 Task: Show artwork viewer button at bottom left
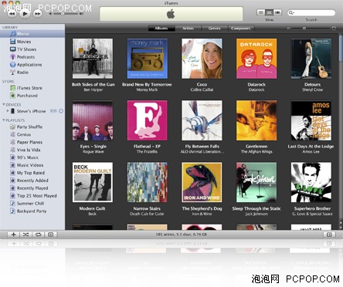51,235
